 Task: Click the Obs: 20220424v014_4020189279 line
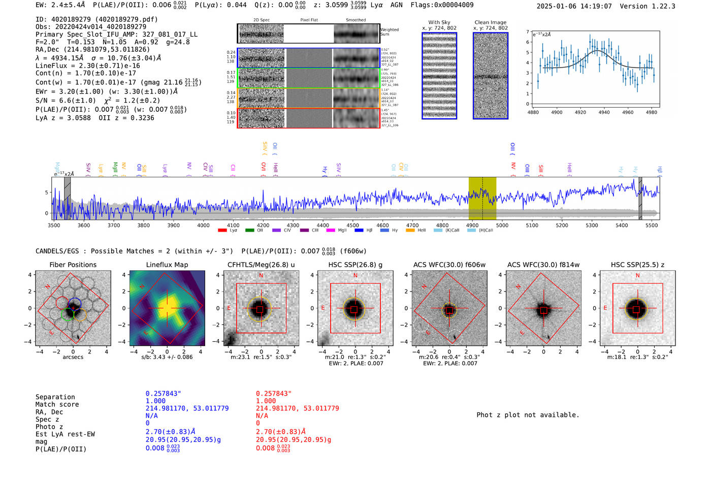click(91, 26)
